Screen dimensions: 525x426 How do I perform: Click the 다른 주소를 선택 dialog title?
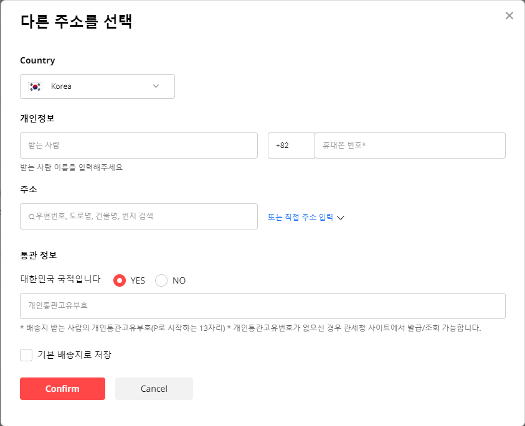click(76, 21)
